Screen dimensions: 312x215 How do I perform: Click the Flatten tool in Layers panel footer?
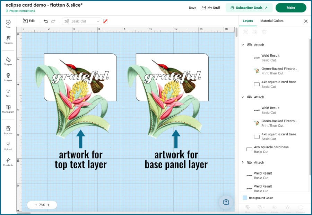[x=287, y=209]
